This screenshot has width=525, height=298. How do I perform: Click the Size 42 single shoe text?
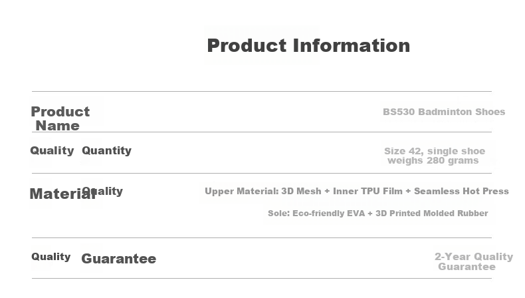point(435,151)
